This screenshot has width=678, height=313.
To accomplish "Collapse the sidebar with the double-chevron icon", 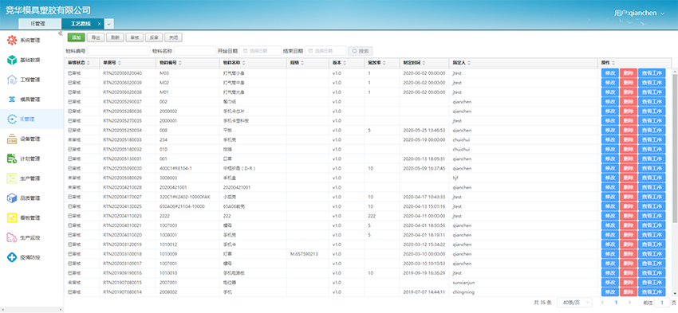I will coord(60,33).
